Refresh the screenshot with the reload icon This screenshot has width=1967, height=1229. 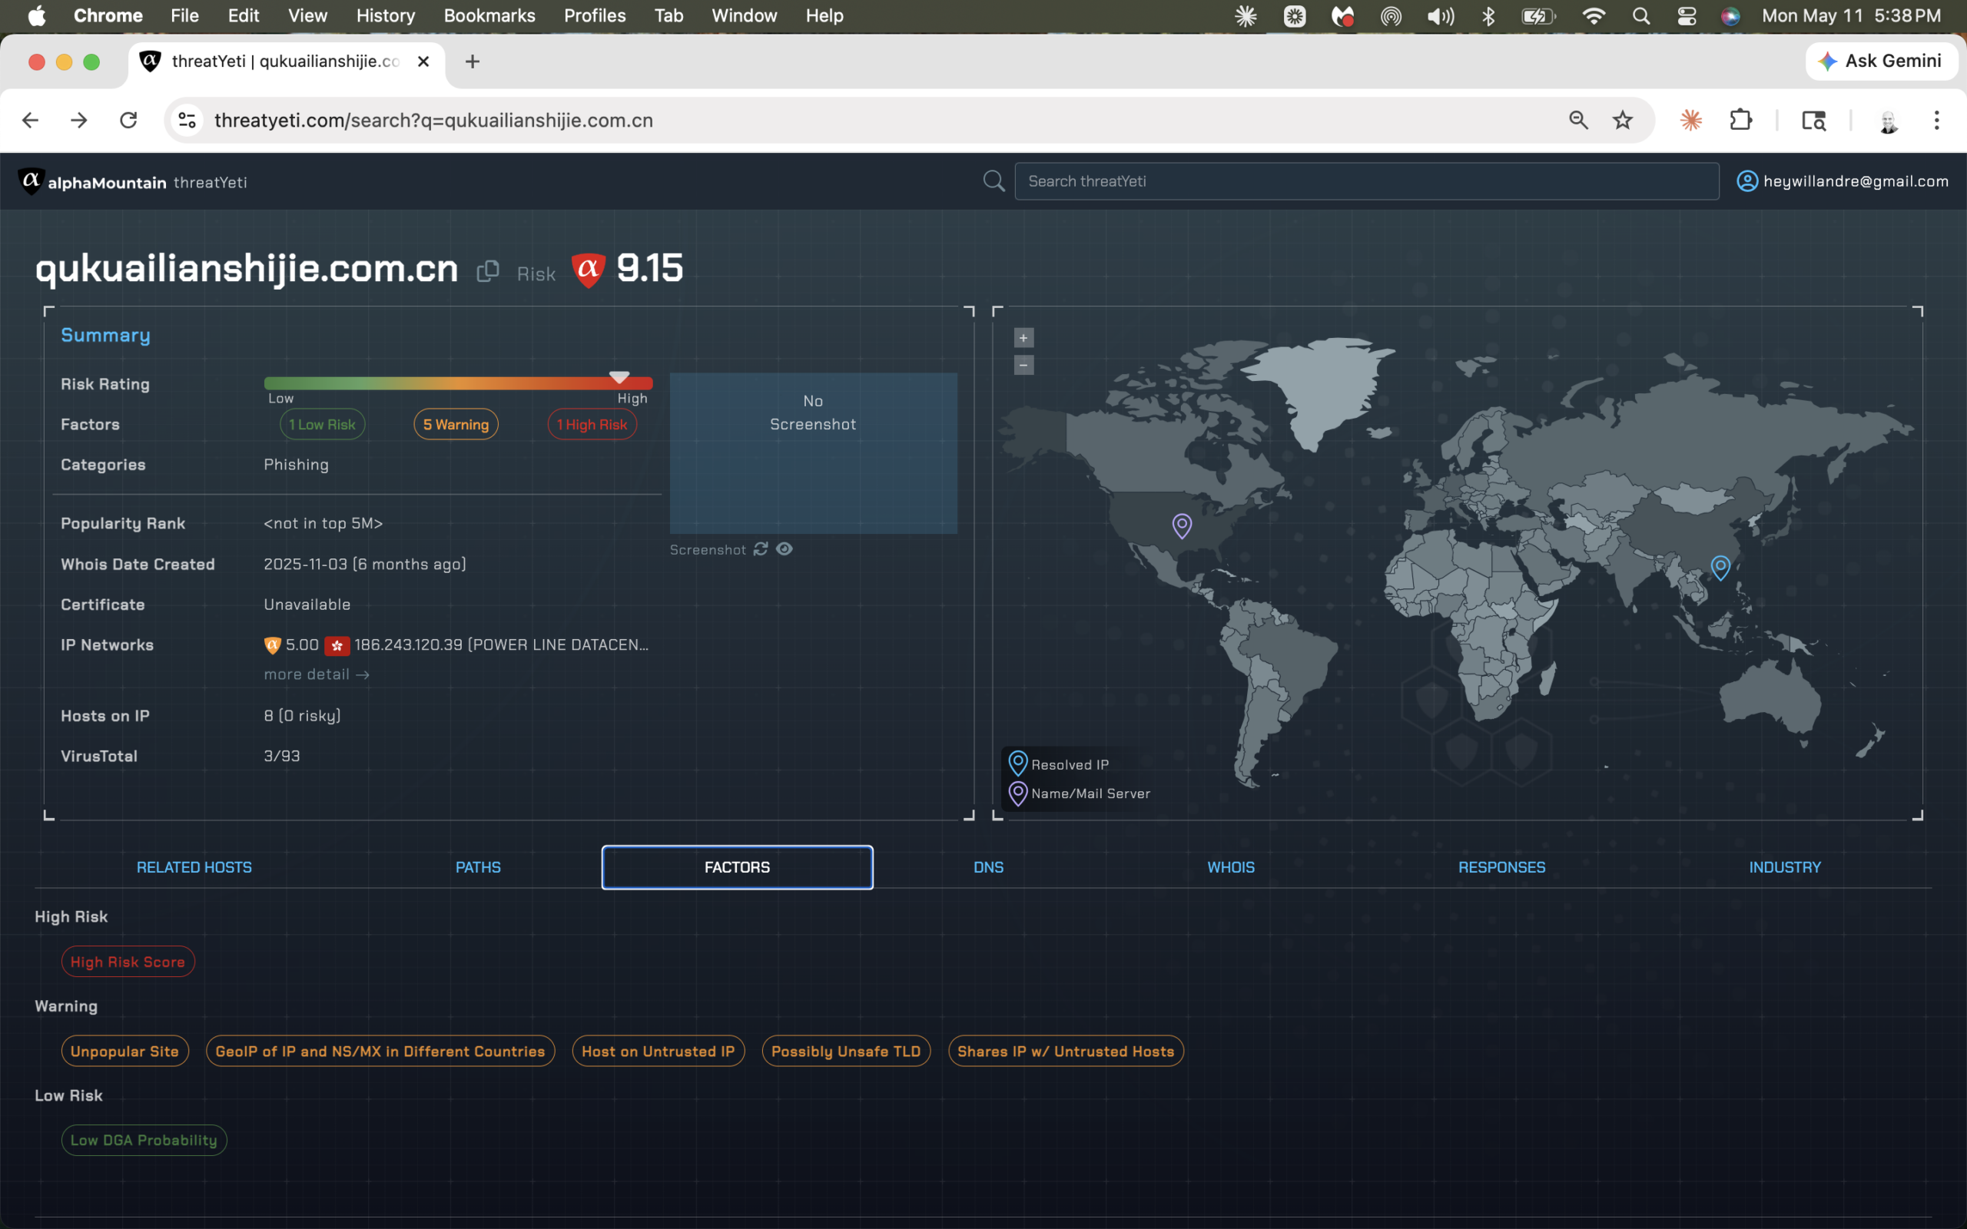click(761, 549)
